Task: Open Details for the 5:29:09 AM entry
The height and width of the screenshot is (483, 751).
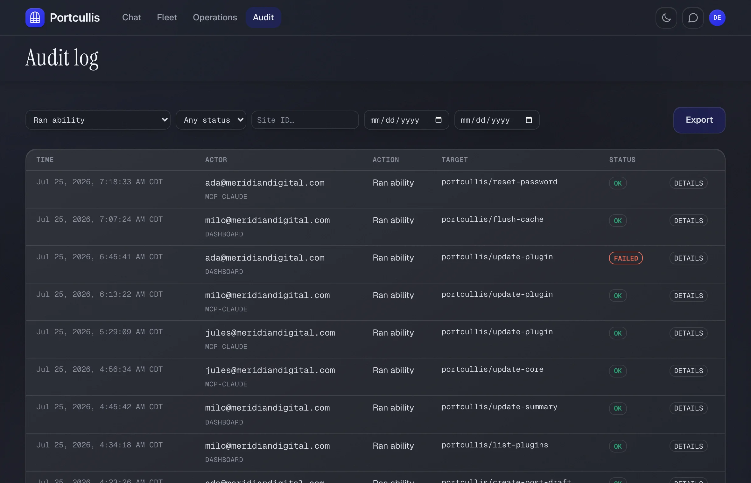Action: tap(689, 333)
